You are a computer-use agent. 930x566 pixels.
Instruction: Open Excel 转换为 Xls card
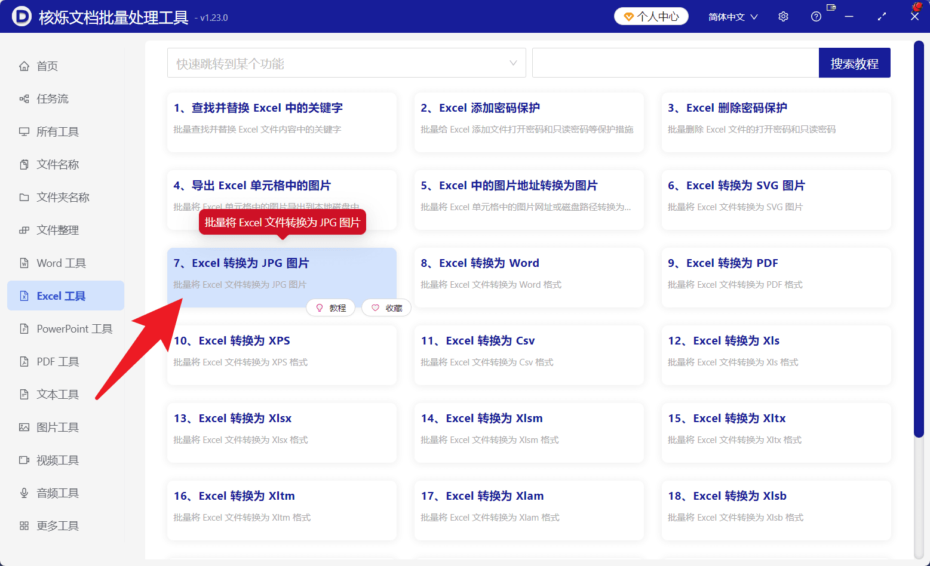pos(776,355)
